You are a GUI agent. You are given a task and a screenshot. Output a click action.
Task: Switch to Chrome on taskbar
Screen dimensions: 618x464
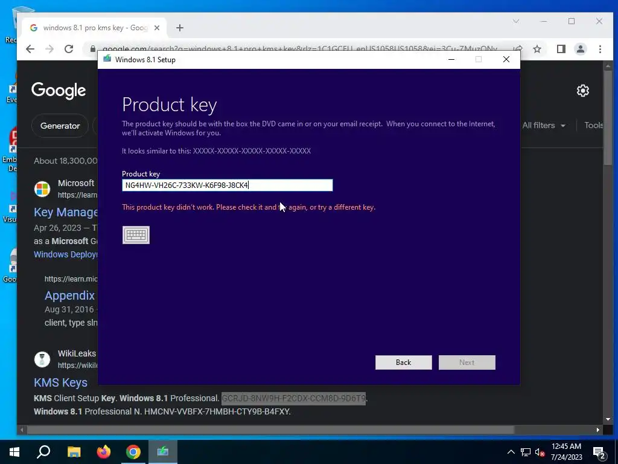133,452
